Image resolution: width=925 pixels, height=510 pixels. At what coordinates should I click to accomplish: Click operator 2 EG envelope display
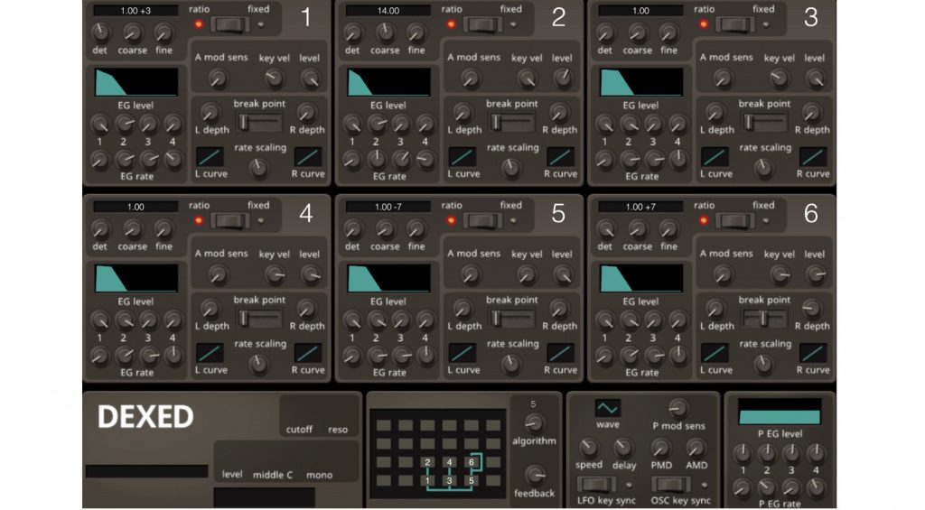click(x=388, y=82)
